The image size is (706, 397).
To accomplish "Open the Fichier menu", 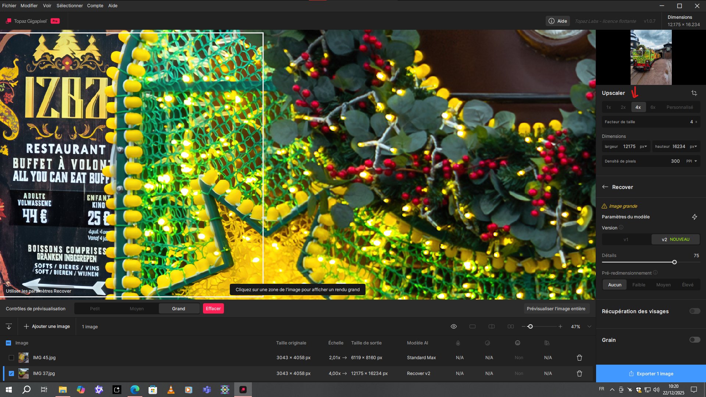I will [x=9, y=6].
